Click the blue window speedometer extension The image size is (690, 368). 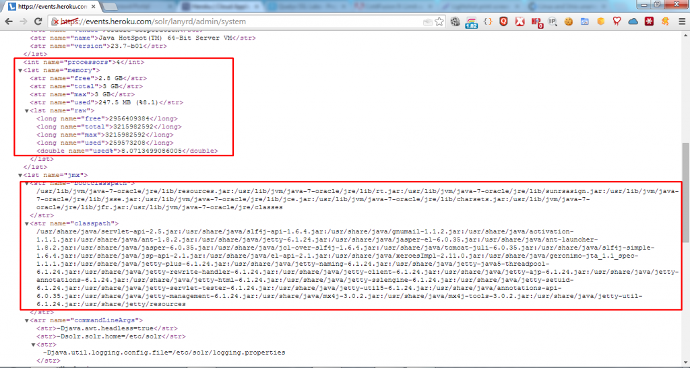click(584, 22)
